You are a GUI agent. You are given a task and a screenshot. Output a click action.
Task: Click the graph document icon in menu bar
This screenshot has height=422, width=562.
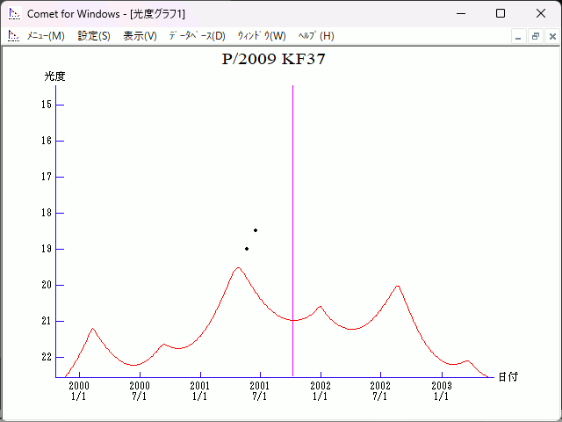coord(13,36)
